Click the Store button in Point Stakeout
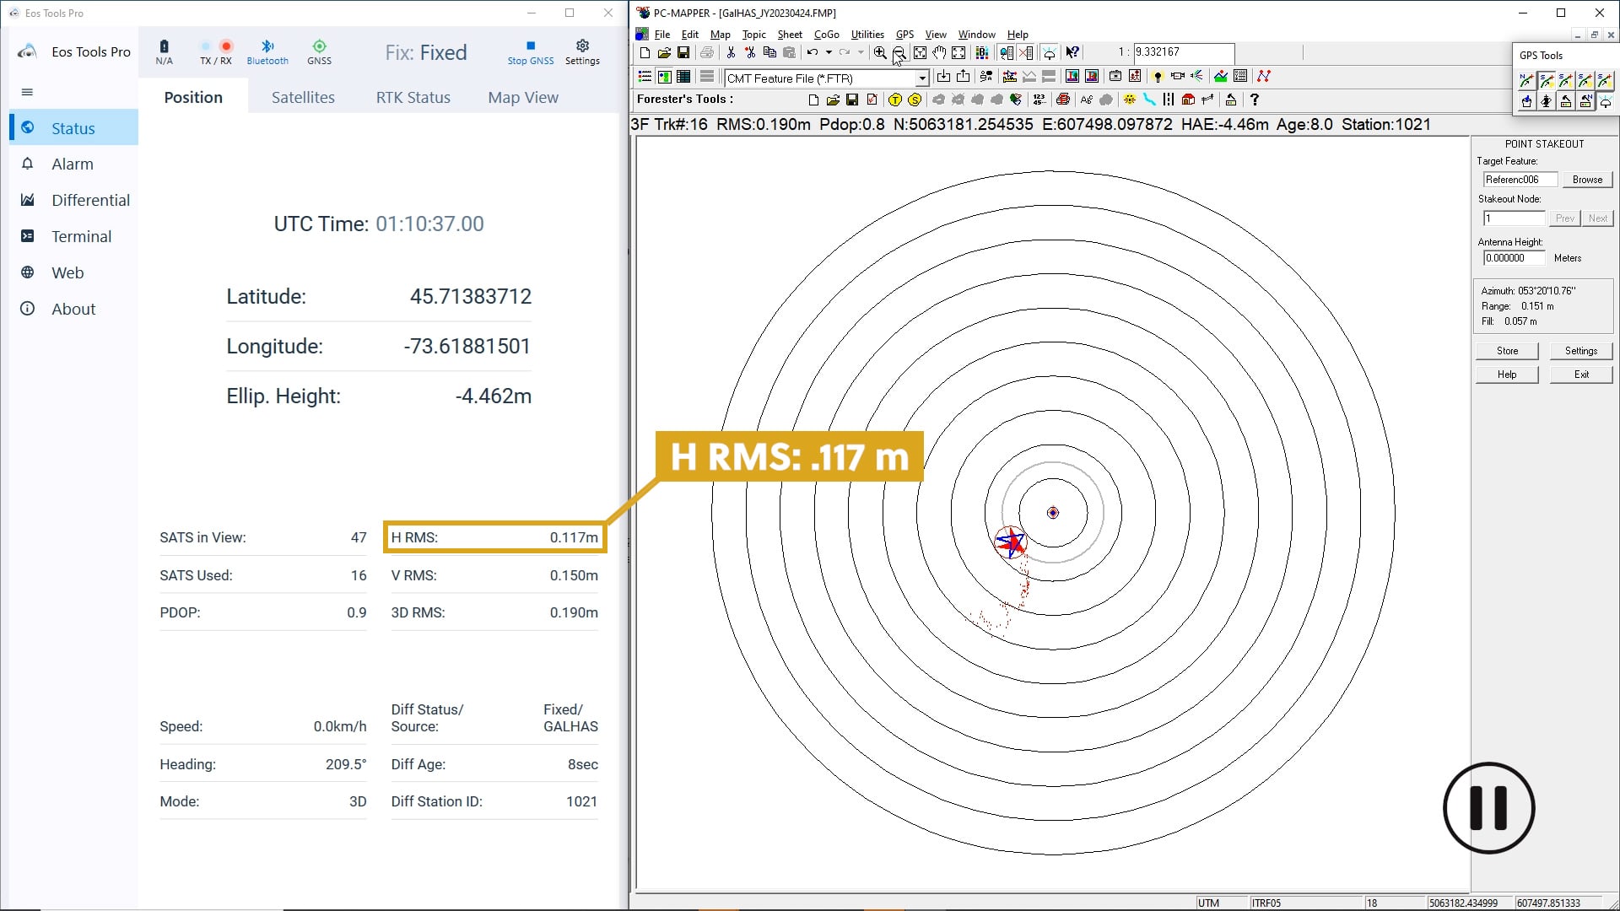Image resolution: width=1620 pixels, height=911 pixels. coord(1509,350)
